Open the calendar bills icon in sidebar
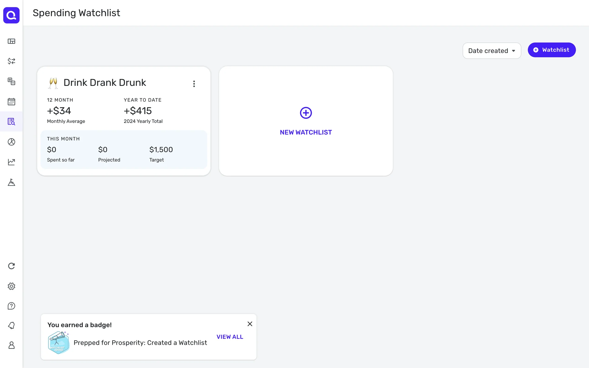Image resolution: width=589 pixels, height=368 pixels. [x=11, y=102]
